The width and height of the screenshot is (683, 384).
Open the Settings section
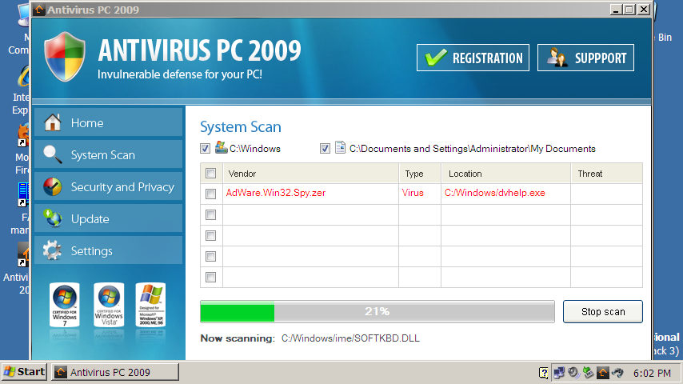click(109, 250)
